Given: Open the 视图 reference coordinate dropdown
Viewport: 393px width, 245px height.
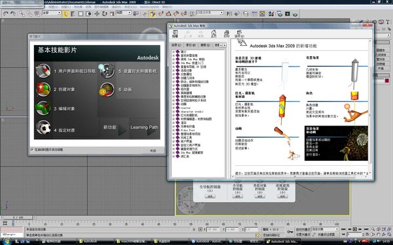Looking at the screenshot, I should 124,13.
